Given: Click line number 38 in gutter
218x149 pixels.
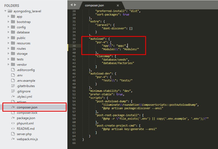Looking at the screenshot, I should (x=74, y=46).
